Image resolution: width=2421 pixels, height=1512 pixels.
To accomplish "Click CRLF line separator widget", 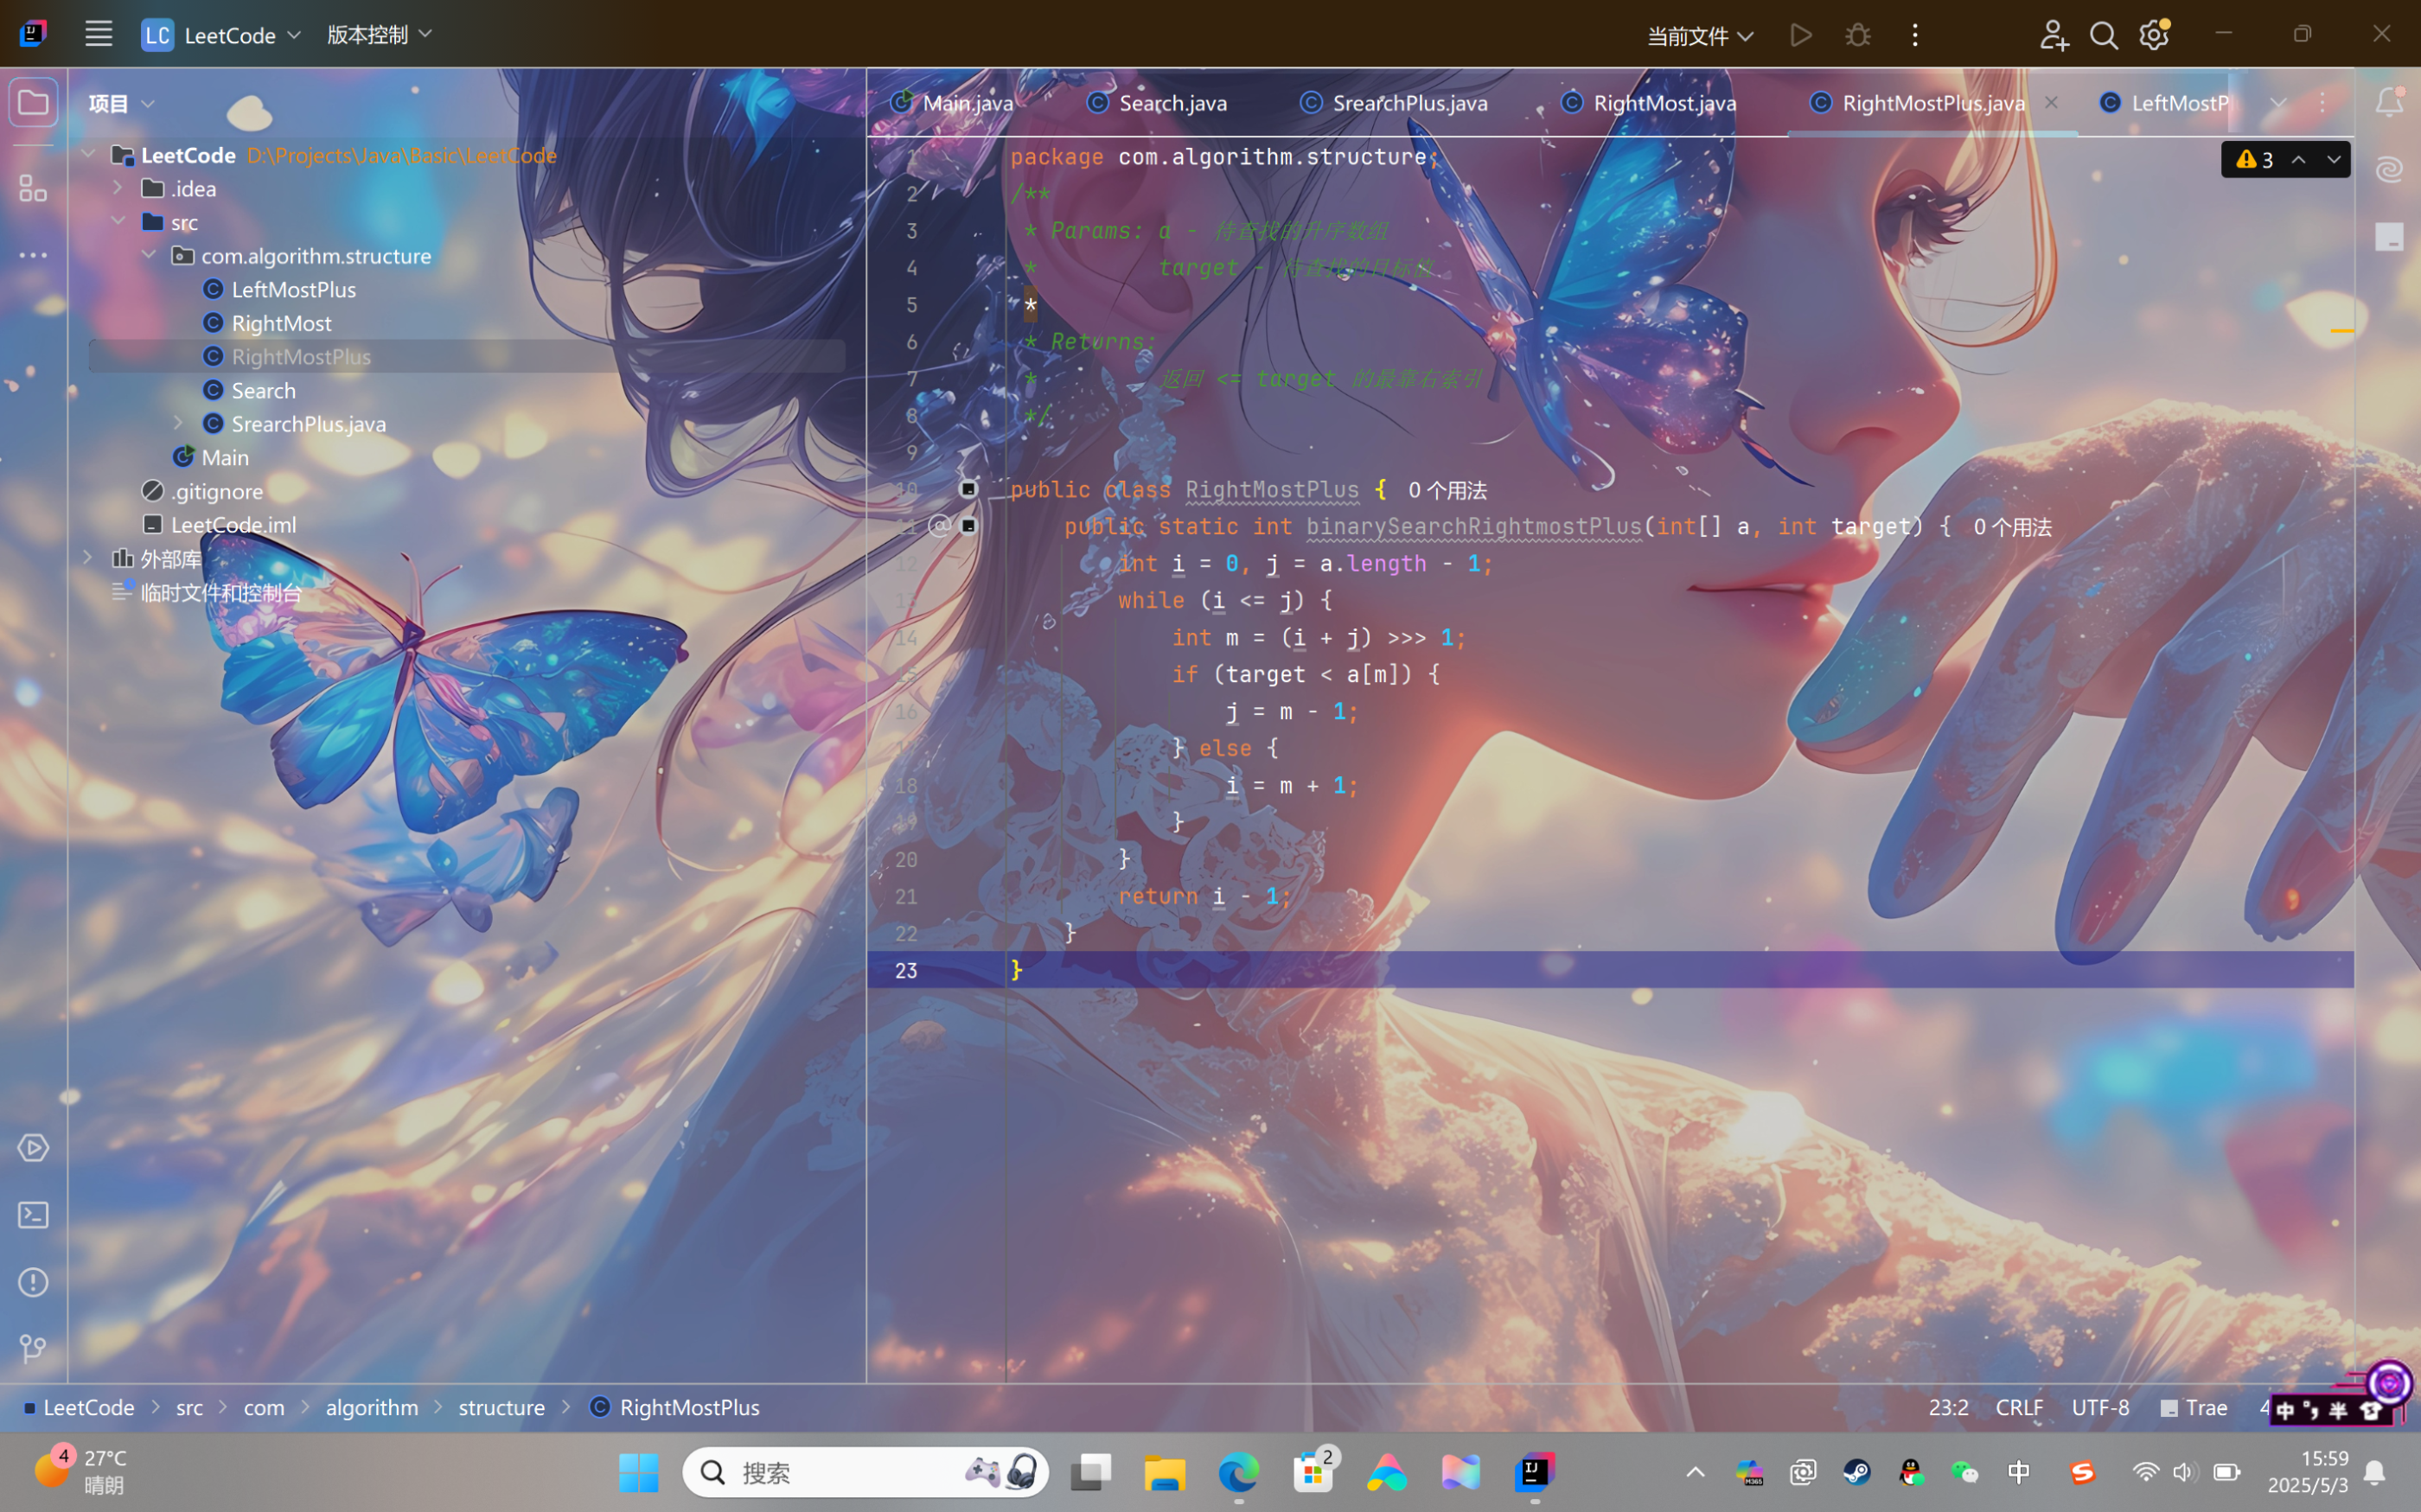I will 2018,1408.
